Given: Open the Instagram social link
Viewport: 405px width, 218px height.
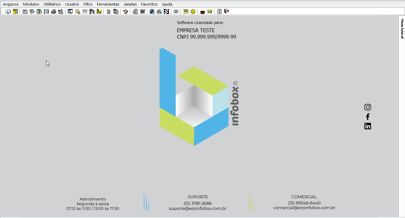Looking at the screenshot, I should 368,107.
